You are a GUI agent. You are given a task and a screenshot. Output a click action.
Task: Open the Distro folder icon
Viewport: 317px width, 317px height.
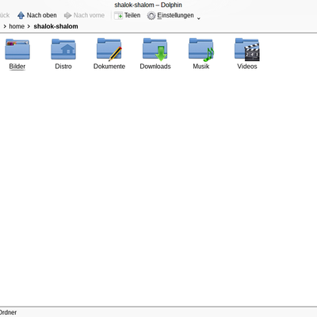63,49
